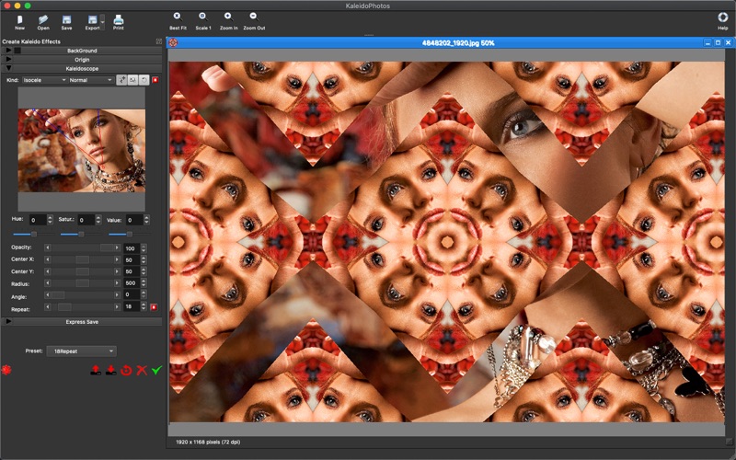The height and width of the screenshot is (460, 736).
Task: Expand the Origin section
Action: click(x=8, y=59)
